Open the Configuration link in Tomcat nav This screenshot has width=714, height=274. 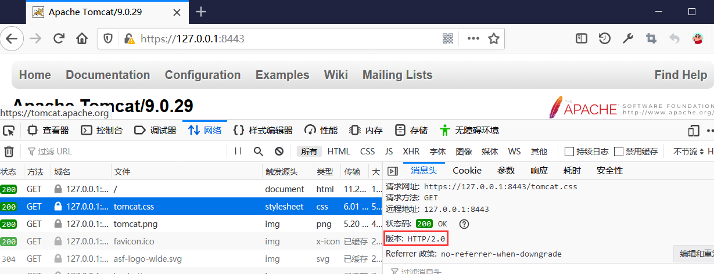pos(203,75)
